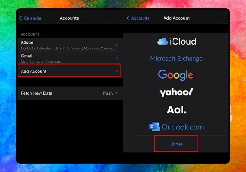The width and height of the screenshot is (246, 172).
Task: Choose the Google account option
Action: (x=176, y=75)
